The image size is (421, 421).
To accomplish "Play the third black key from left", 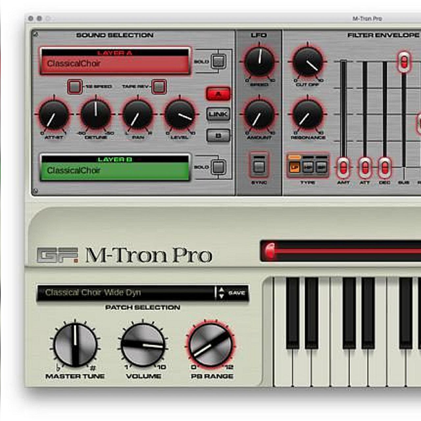I will [x=349, y=312].
